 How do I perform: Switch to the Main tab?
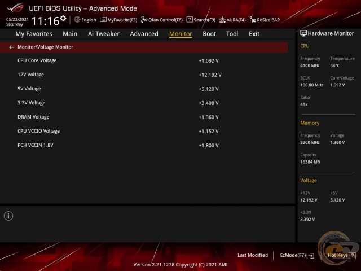tap(70, 34)
